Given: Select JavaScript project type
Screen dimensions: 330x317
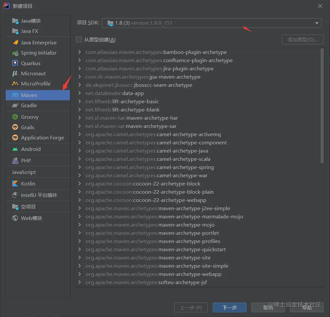Looking at the screenshot, I should tap(38, 172).
